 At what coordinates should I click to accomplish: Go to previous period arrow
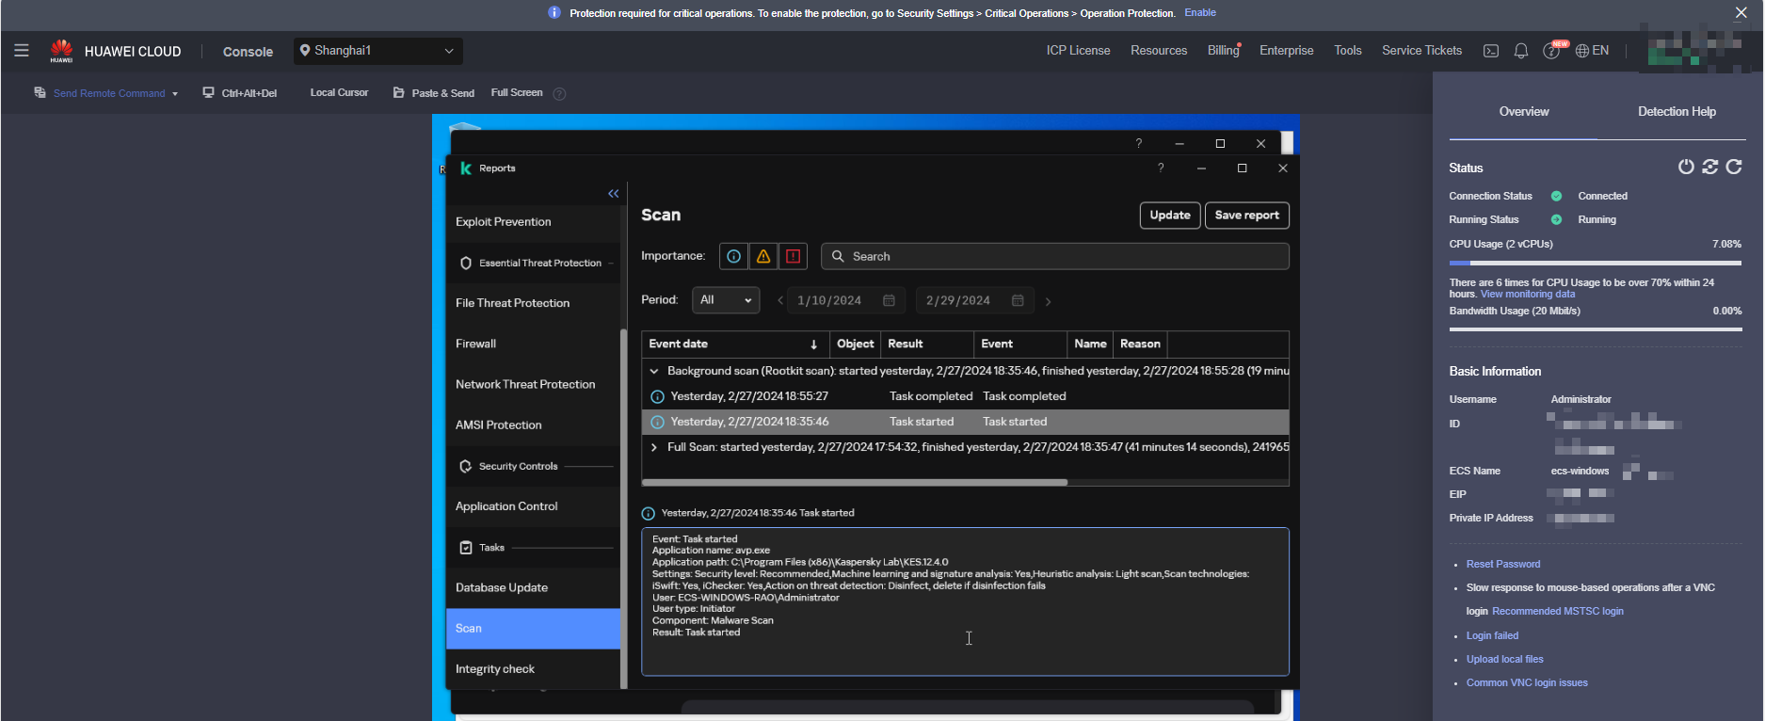coord(780,300)
